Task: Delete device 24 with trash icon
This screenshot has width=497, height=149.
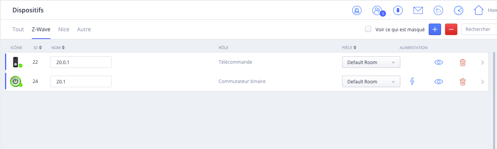Action: tap(462, 81)
